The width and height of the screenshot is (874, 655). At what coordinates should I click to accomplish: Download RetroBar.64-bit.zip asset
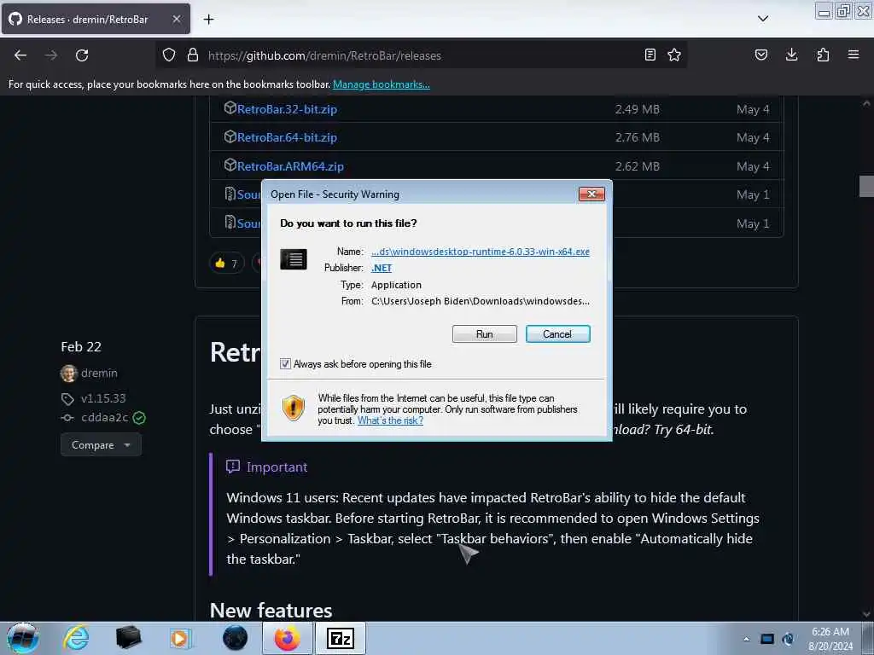pyautogui.click(x=287, y=137)
